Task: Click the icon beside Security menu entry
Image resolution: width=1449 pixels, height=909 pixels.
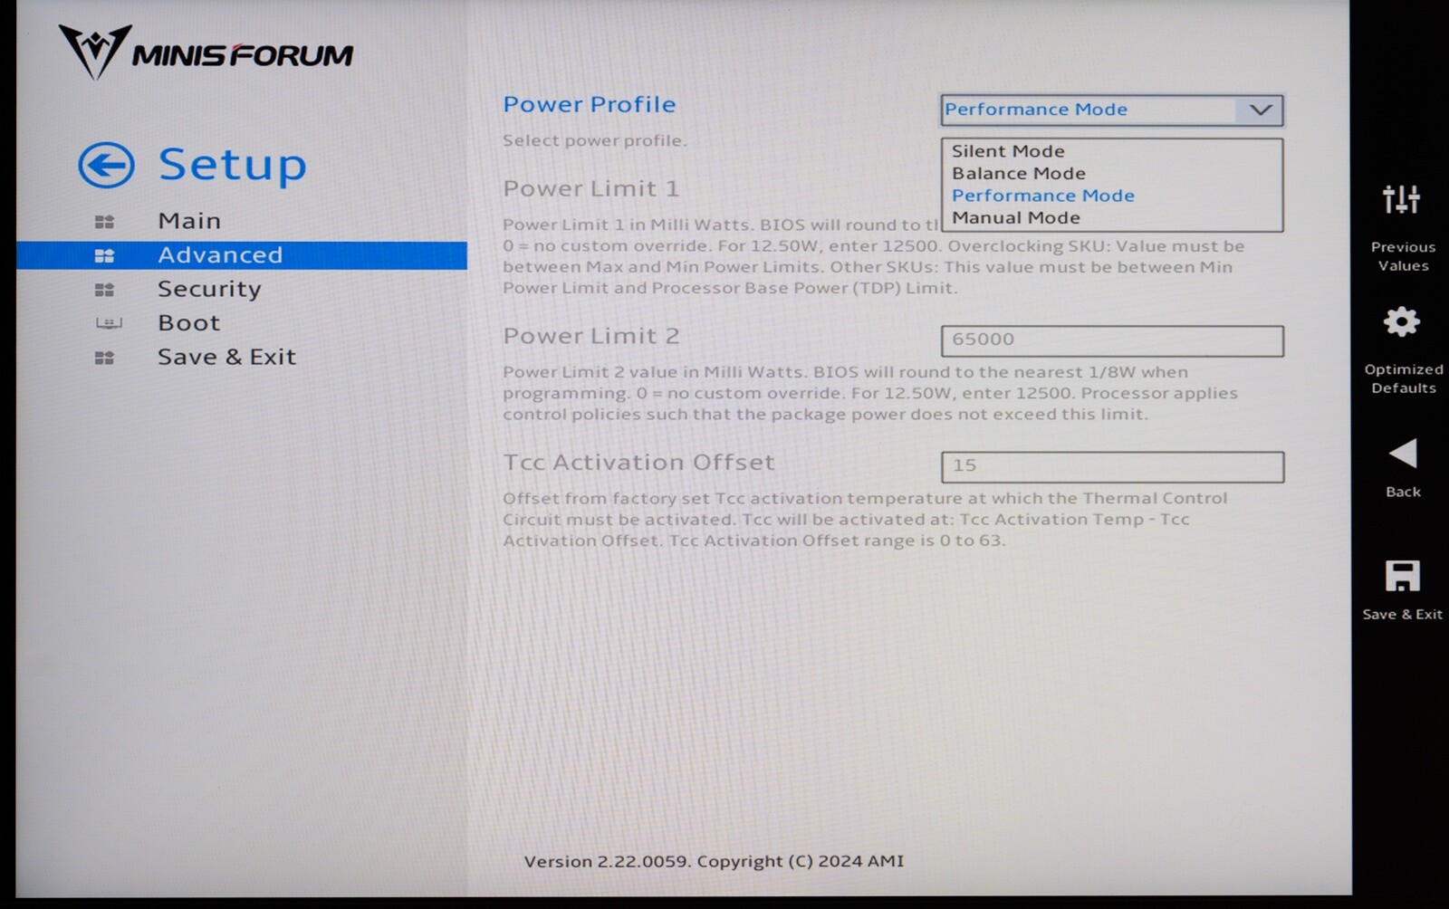Action: (x=105, y=290)
